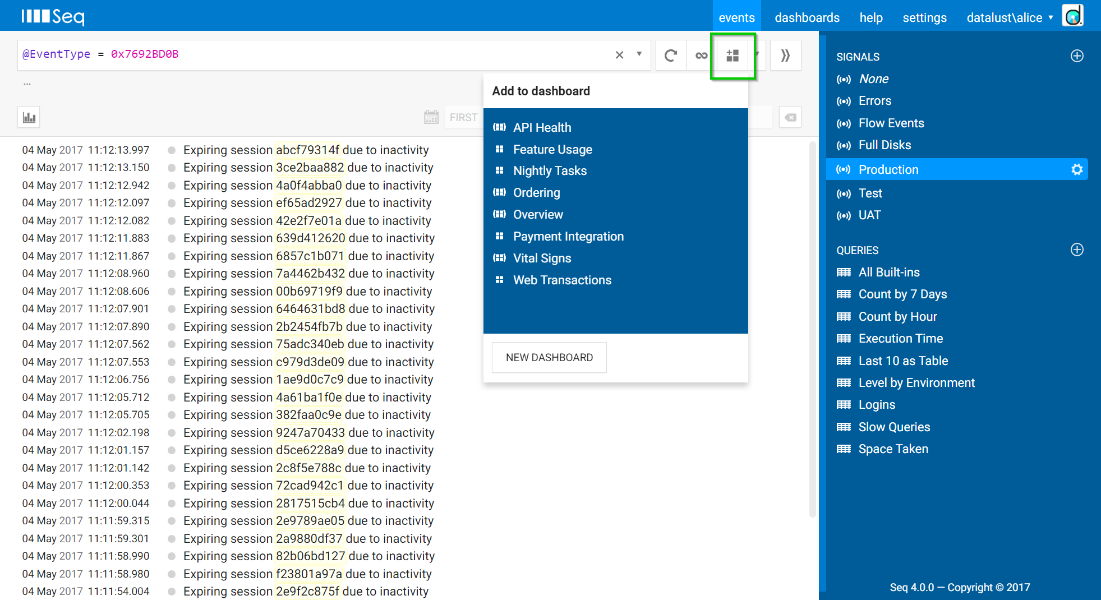Add a new query with plus icon
This screenshot has height=600, width=1101.
coord(1077,250)
